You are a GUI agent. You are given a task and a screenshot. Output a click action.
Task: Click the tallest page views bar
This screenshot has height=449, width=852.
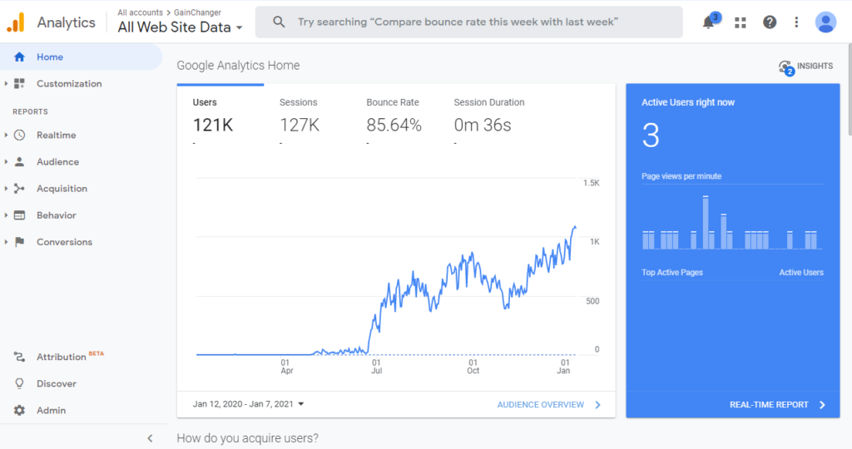[706, 222]
